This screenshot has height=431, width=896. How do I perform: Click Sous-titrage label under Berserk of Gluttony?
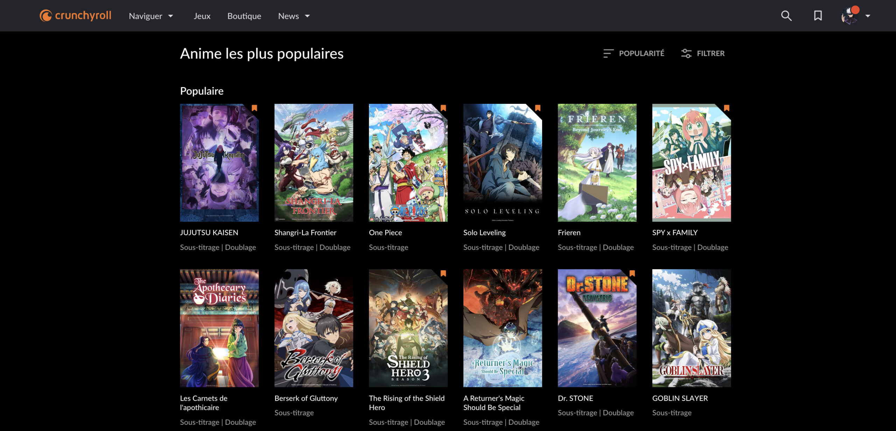pos(294,413)
